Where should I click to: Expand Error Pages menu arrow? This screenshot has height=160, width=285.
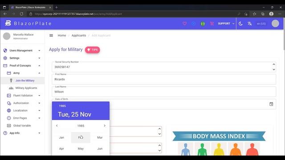click(39, 118)
